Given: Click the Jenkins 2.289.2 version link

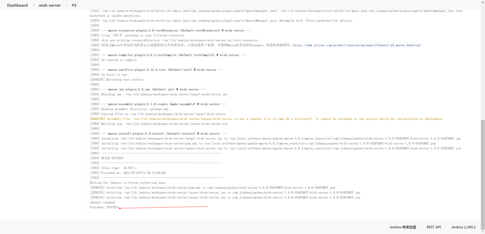Looking at the screenshot, I should (x=463, y=227).
